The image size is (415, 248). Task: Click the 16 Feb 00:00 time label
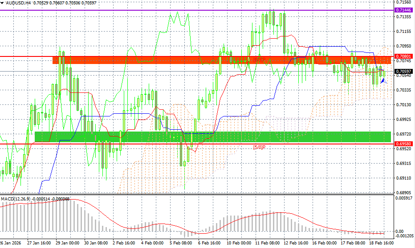point(325,243)
